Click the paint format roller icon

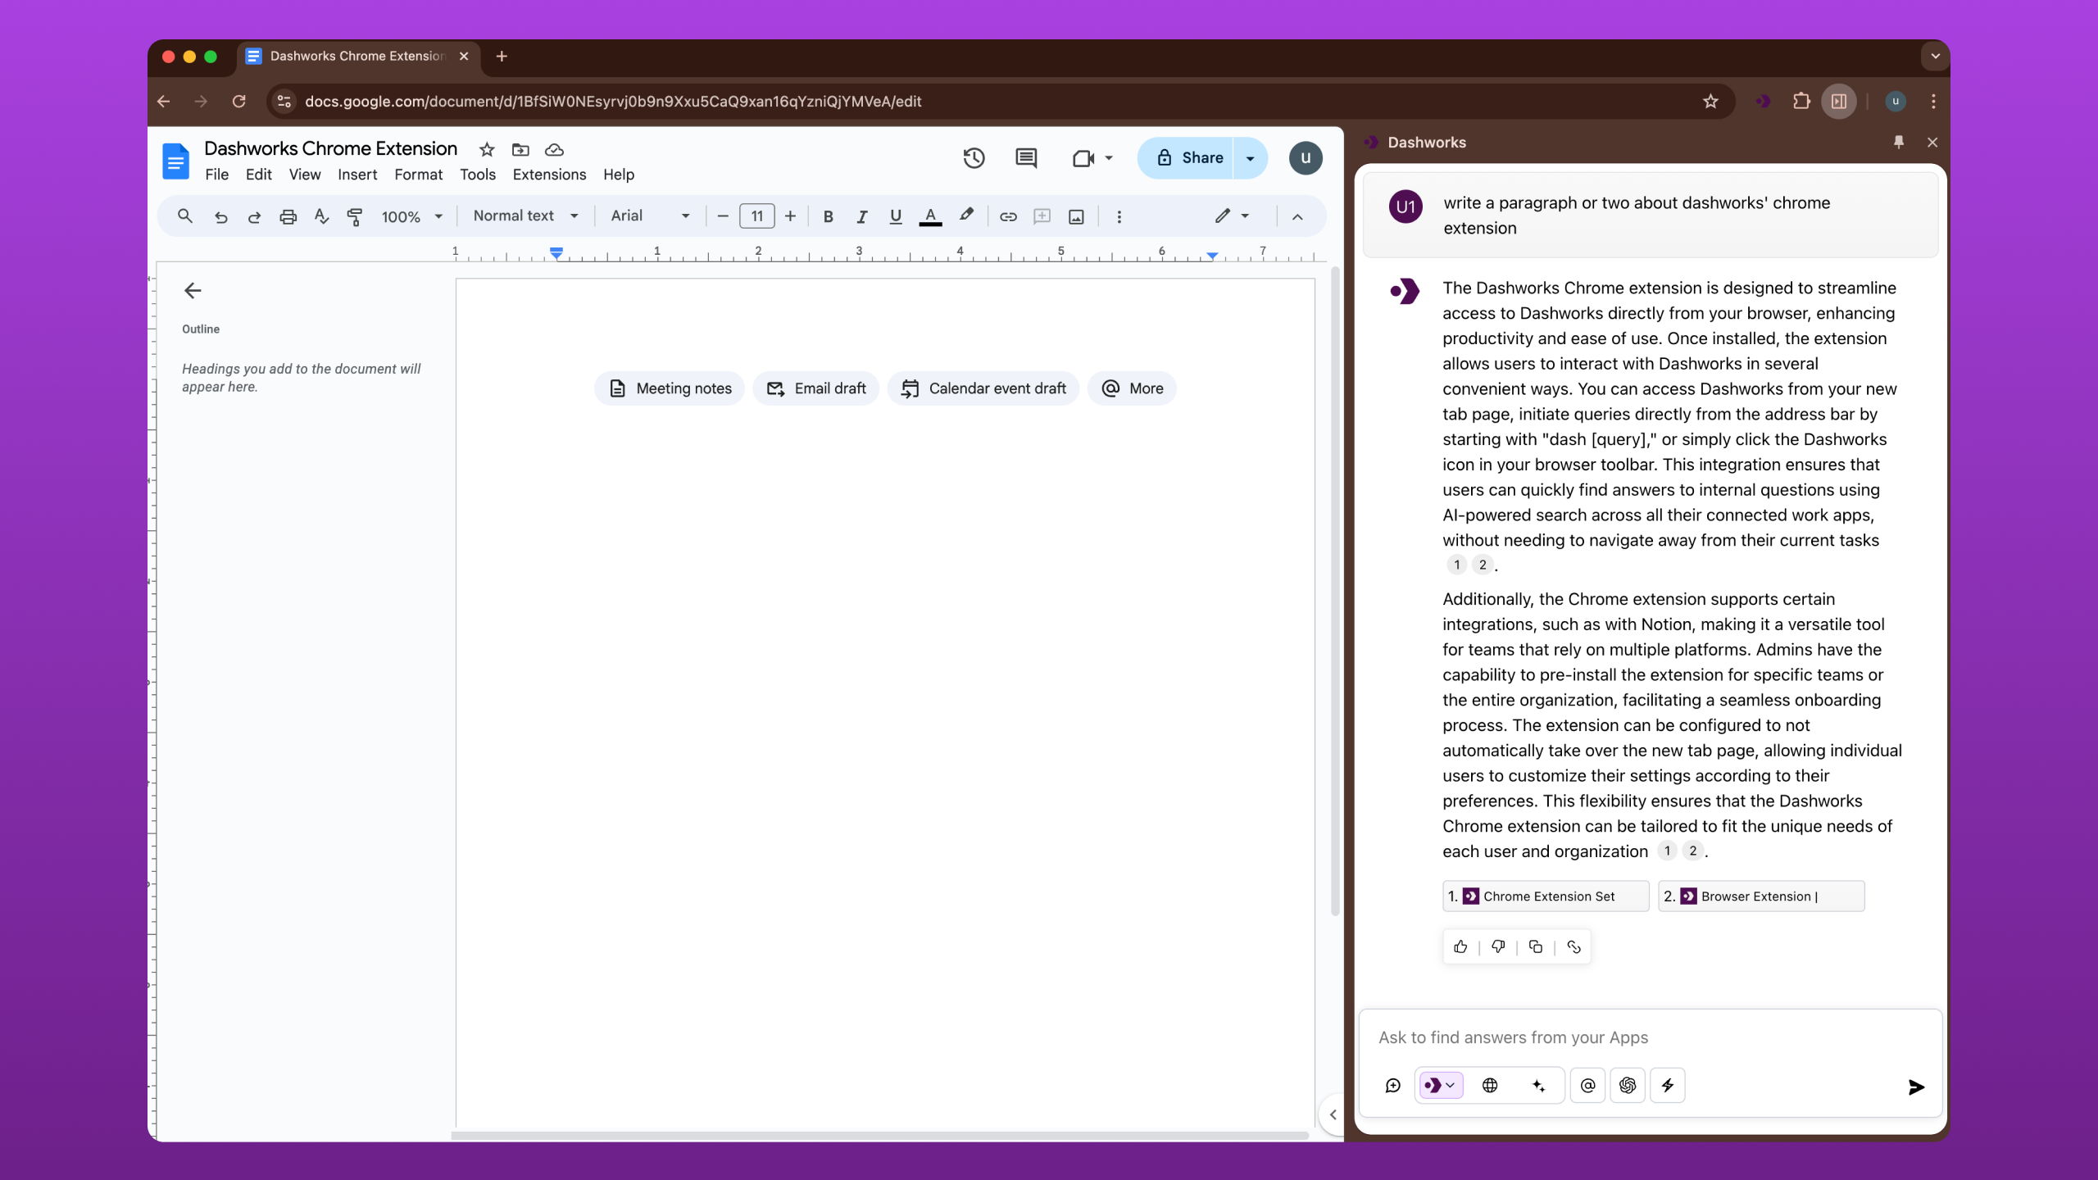355,216
